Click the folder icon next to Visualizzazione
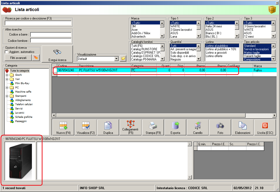This screenshot has width=280, height=192. tap(123, 58)
